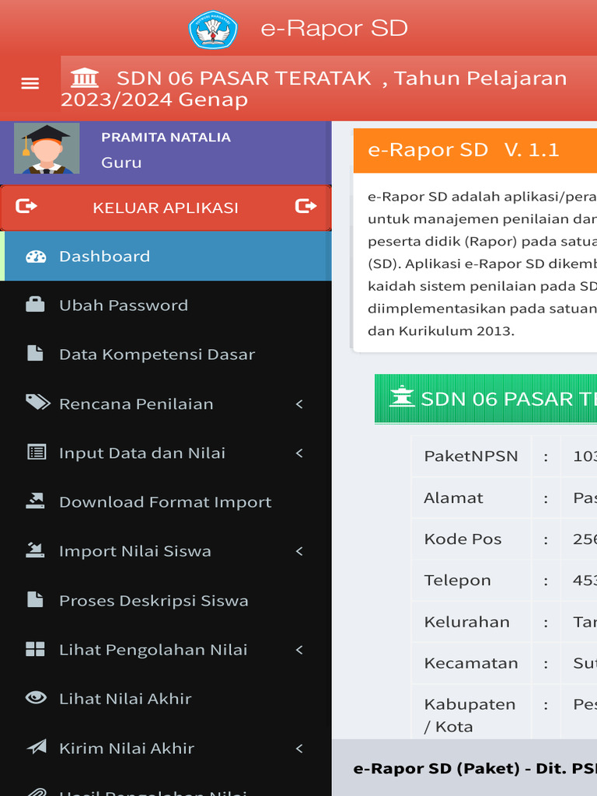Click the Kode Pos table cell

[x=471, y=539]
